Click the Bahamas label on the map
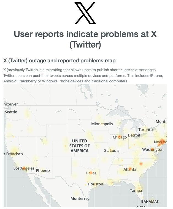This screenshot has height=209, width=173. (x=150, y=202)
